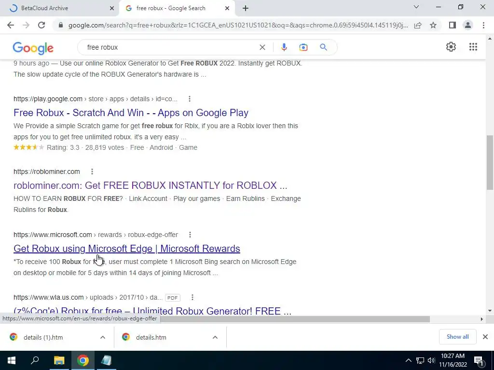Click the free robux search field
The height and width of the screenshot is (370, 494).
pyautogui.click(x=170, y=47)
